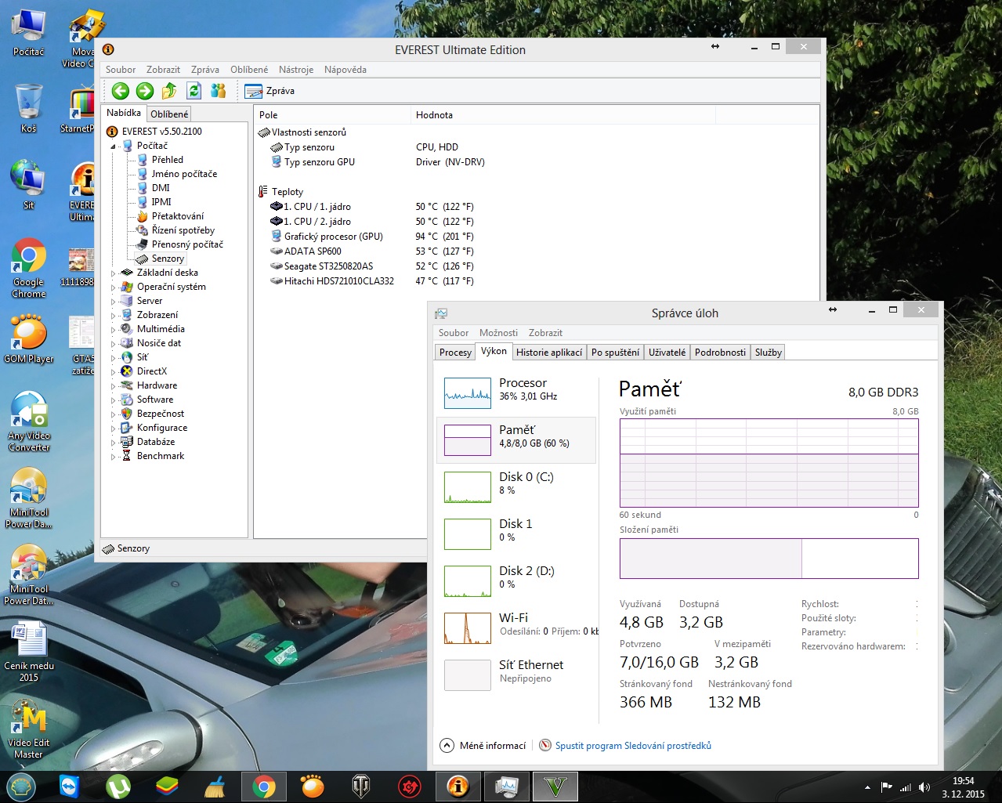Click the green Back arrow in EVEREST toolbar
The height and width of the screenshot is (803, 1002).
[x=120, y=91]
